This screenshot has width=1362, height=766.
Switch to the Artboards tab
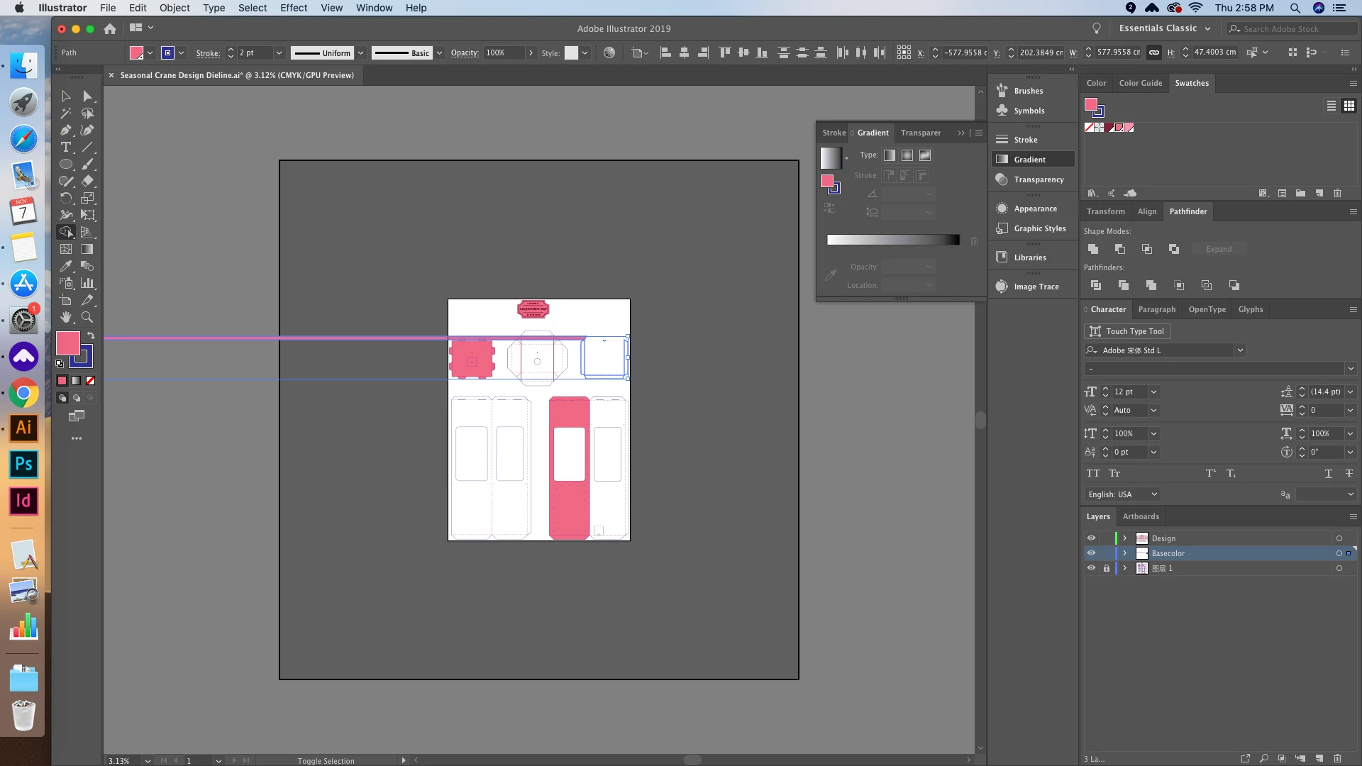[x=1141, y=516]
